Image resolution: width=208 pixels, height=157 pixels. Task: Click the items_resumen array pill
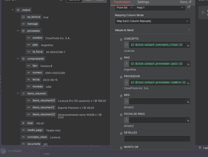point(34,94)
